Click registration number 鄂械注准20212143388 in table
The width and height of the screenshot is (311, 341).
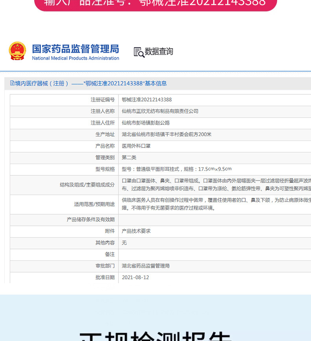146,100
